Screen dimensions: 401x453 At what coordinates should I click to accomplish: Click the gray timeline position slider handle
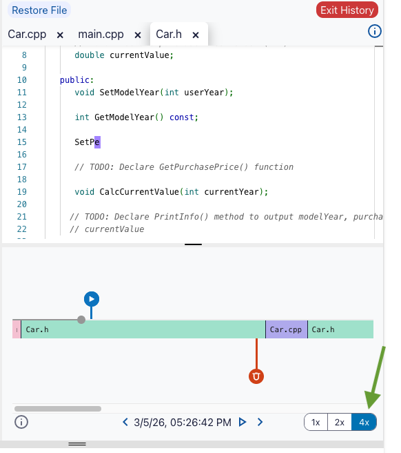coord(81,320)
